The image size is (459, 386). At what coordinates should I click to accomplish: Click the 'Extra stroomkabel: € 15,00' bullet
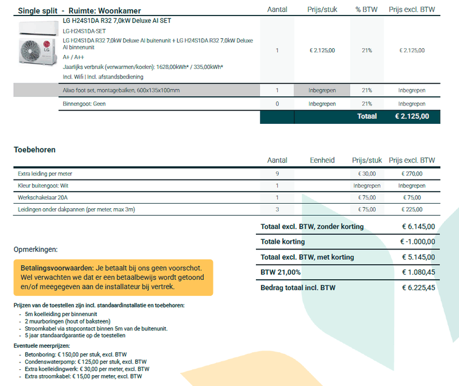click(x=83, y=377)
